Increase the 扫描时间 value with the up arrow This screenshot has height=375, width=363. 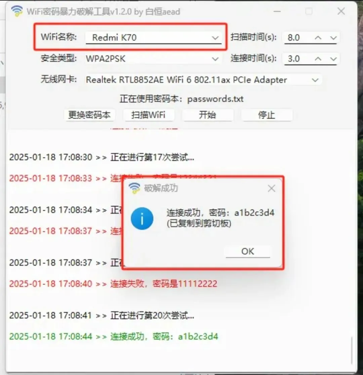pyautogui.click(x=318, y=38)
